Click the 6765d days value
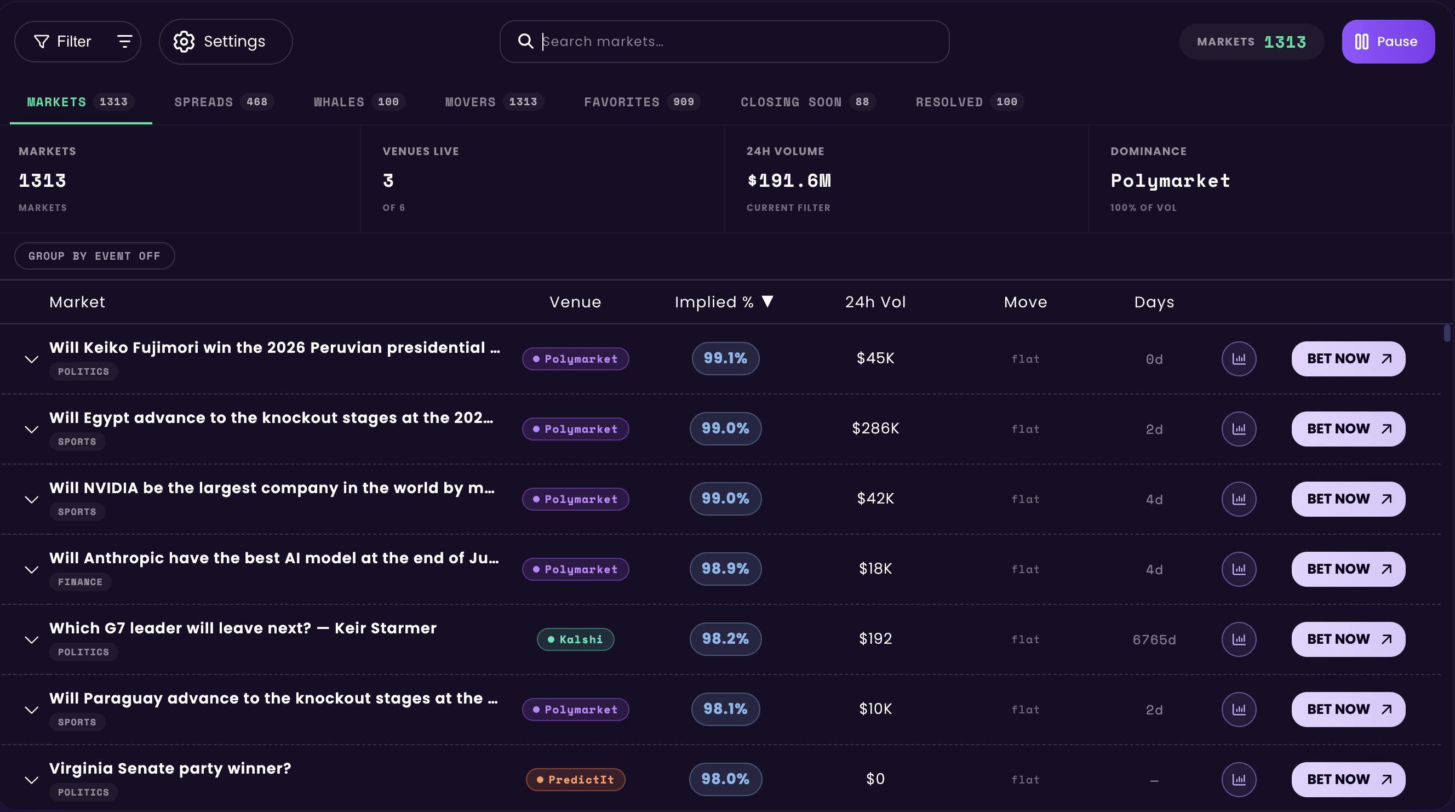This screenshot has height=812, width=1455. pos(1154,639)
